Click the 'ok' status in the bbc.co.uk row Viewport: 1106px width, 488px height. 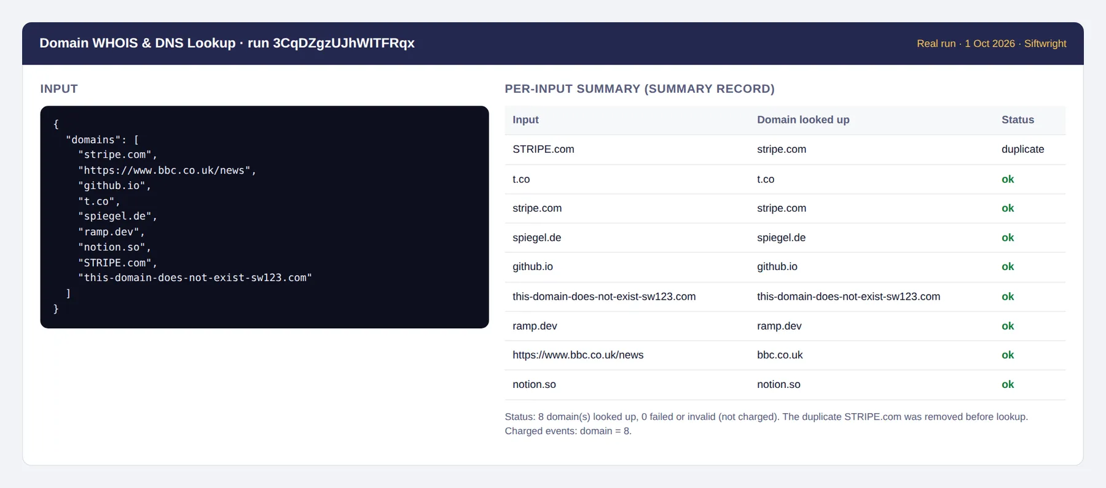pyautogui.click(x=1008, y=355)
